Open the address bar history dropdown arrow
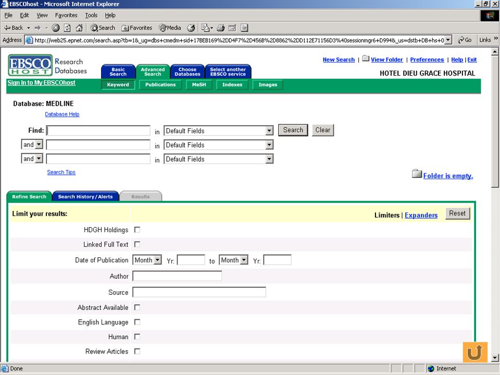500x375 pixels. point(448,40)
